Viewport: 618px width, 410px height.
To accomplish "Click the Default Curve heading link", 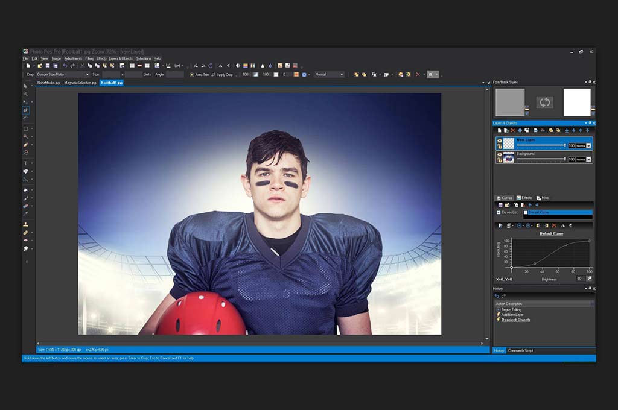I will click(x=551, y=233).
